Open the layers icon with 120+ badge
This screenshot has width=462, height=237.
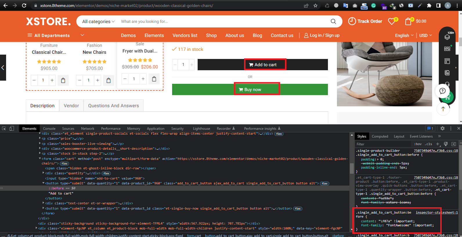pyautogui.click(x=447, y=37)
